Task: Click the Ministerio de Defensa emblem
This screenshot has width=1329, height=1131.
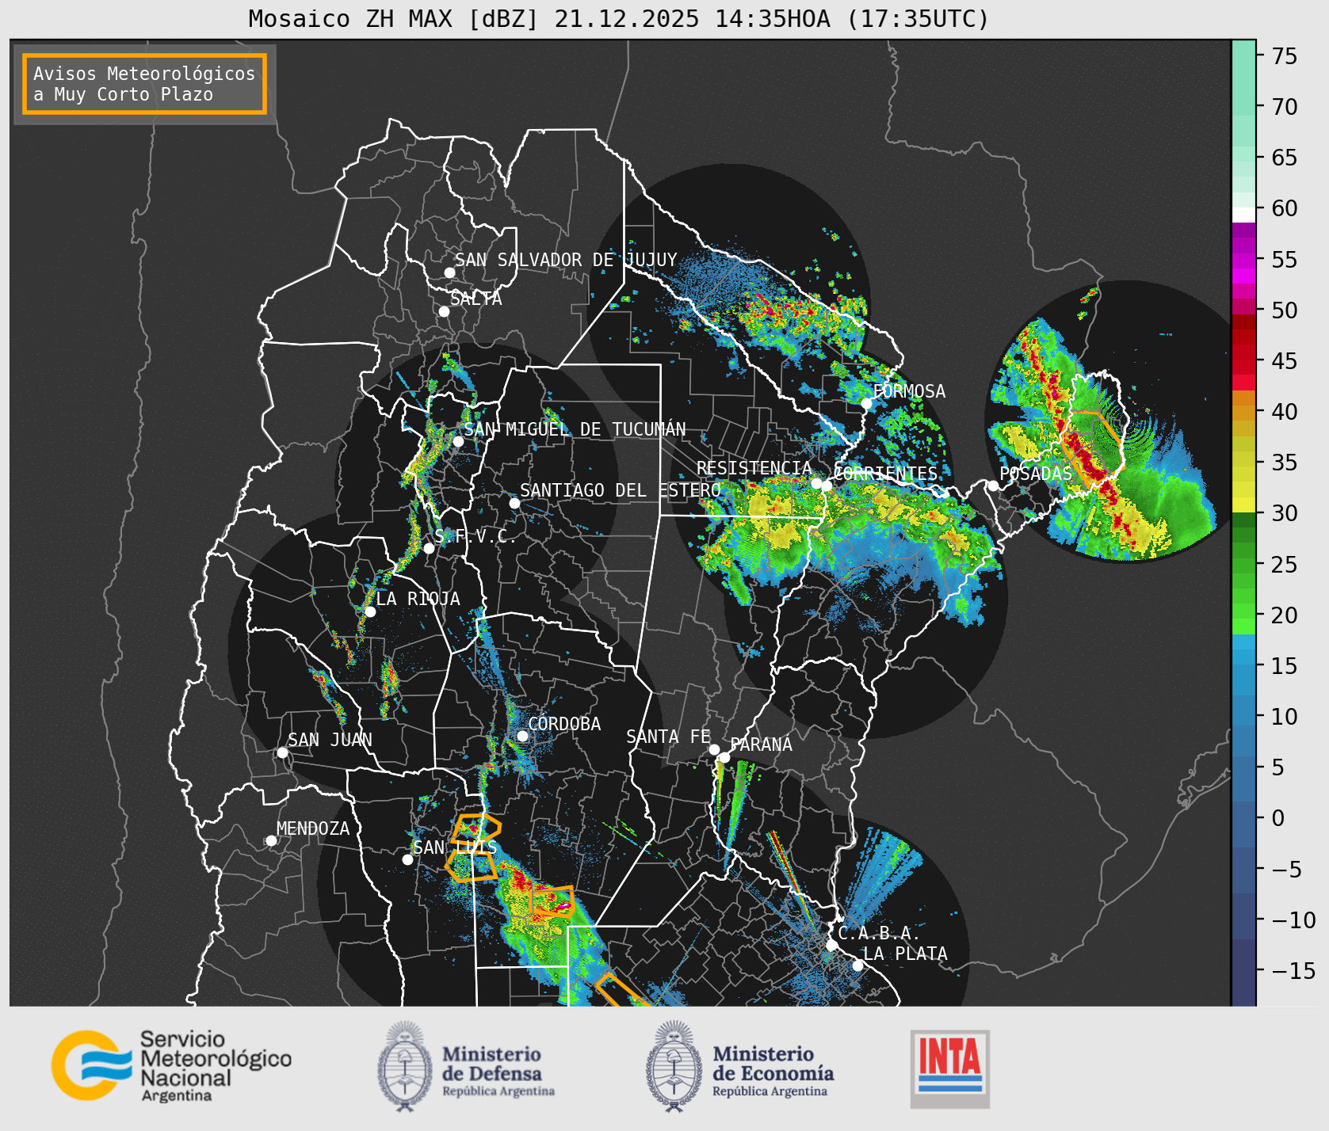Action: [x=406, y=1066]
